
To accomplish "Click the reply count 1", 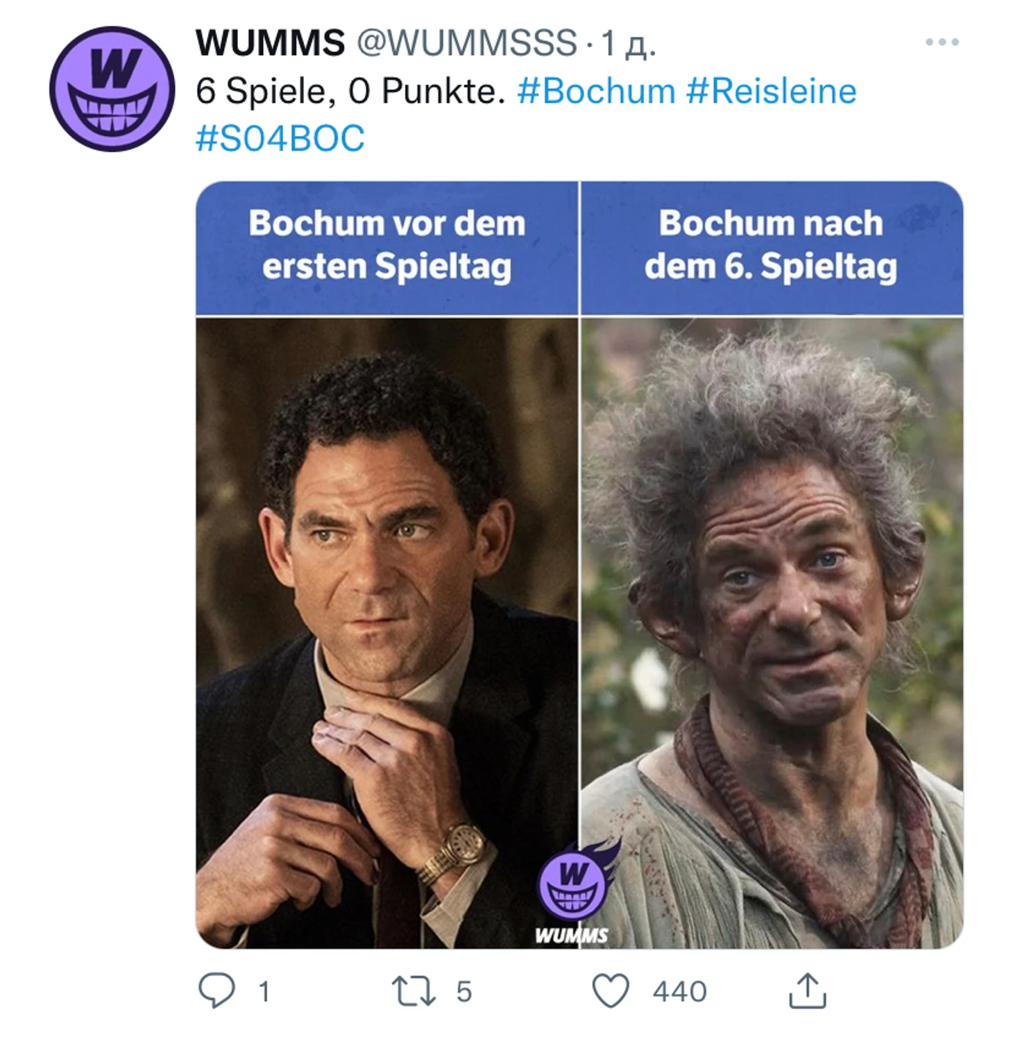I will point(264,991).
